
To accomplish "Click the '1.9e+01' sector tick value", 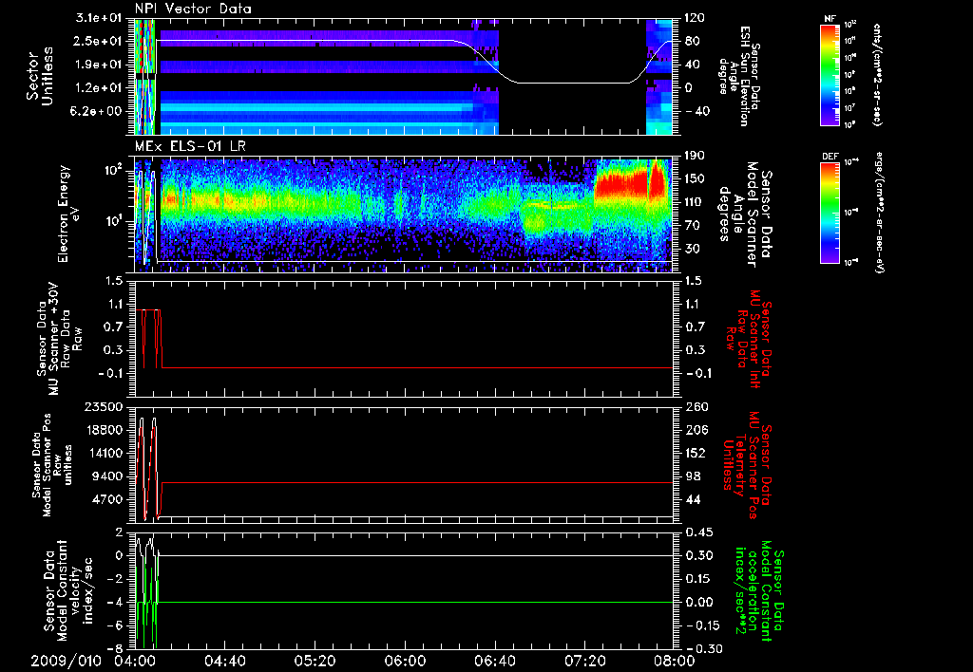I will 97,65.
